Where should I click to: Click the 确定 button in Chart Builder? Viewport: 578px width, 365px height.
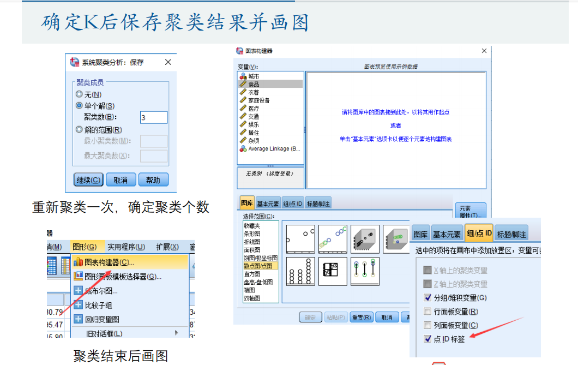click(310, 317)
